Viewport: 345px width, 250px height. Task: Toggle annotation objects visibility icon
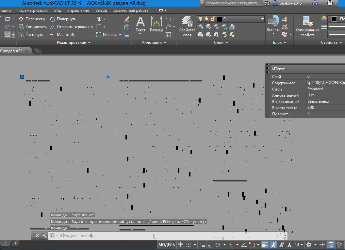click(x=274, y=245)
